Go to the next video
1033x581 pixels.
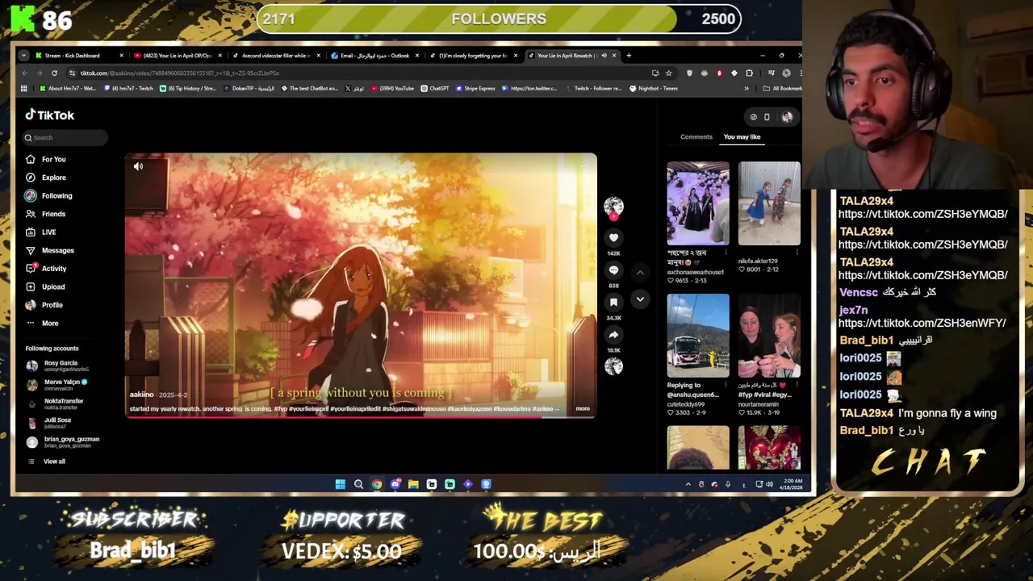pyautogui.click(x=640, y=299)
